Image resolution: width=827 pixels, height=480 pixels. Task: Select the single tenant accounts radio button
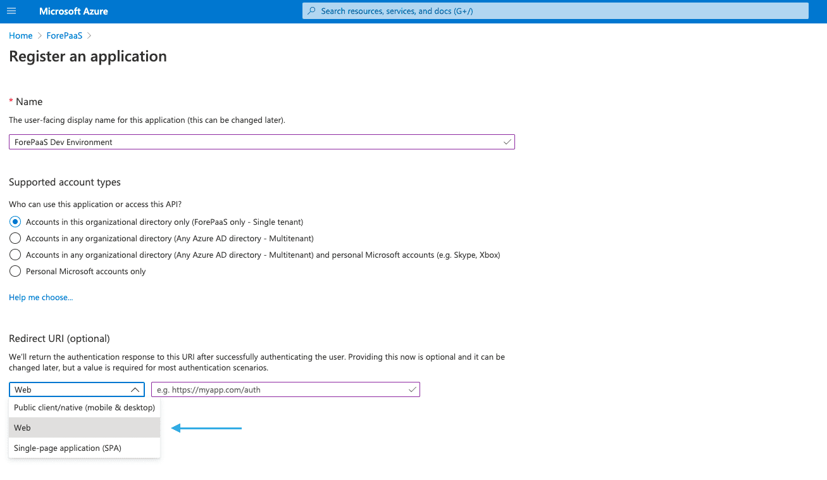tap(15, 222)
